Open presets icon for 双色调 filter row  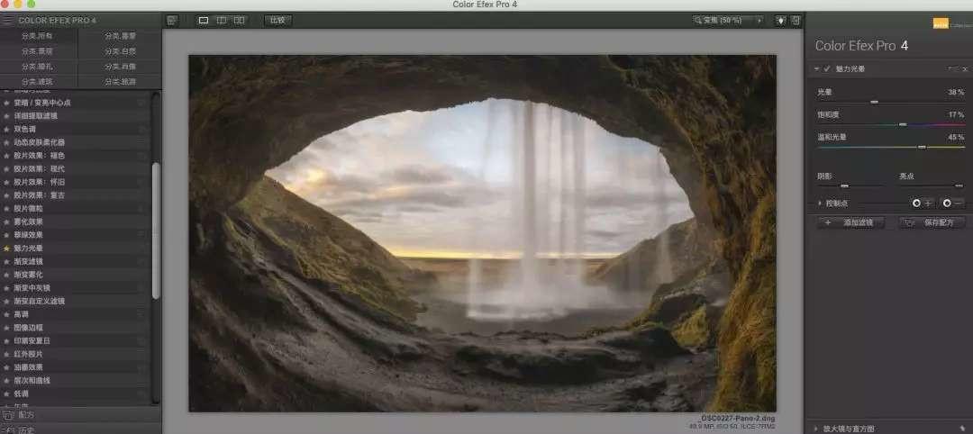(142, 129)
